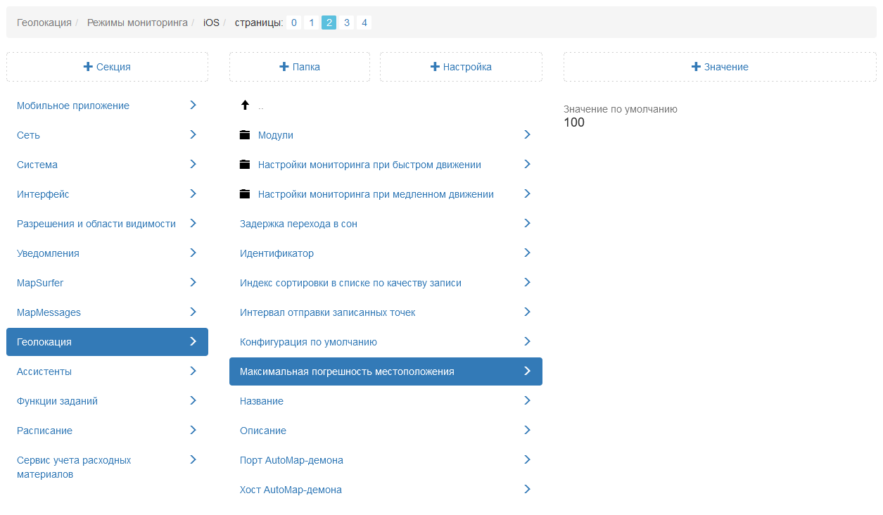Click iOS breadcrumb item
This screenshot has height=515, width=883.
211,23
